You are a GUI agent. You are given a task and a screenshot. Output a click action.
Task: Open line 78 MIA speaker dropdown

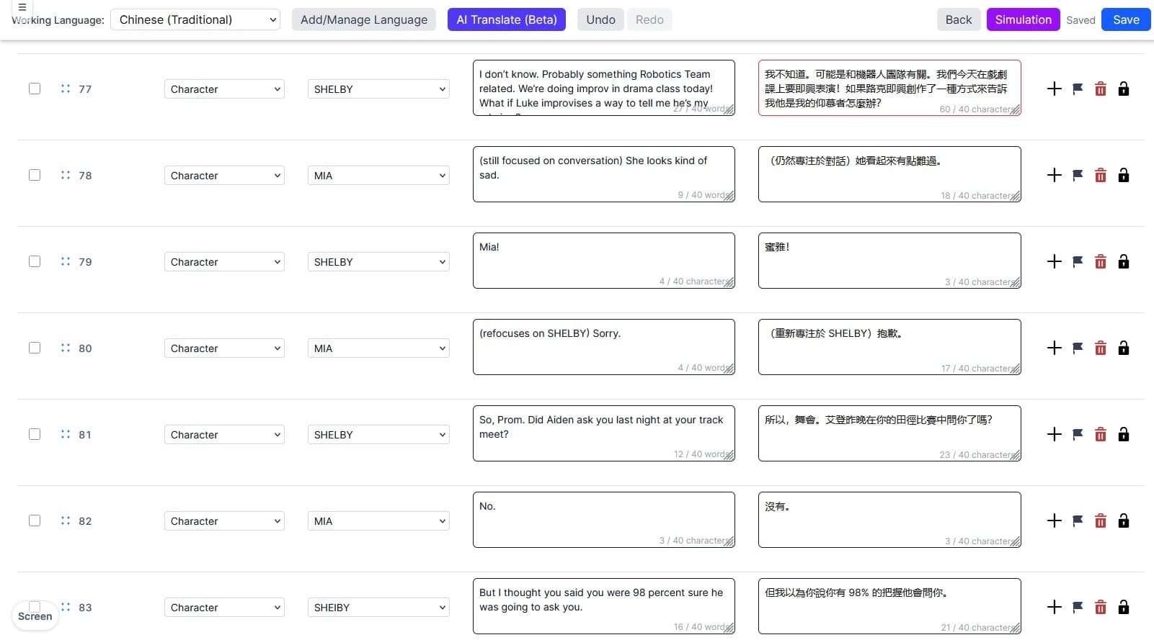click(378, 176)
